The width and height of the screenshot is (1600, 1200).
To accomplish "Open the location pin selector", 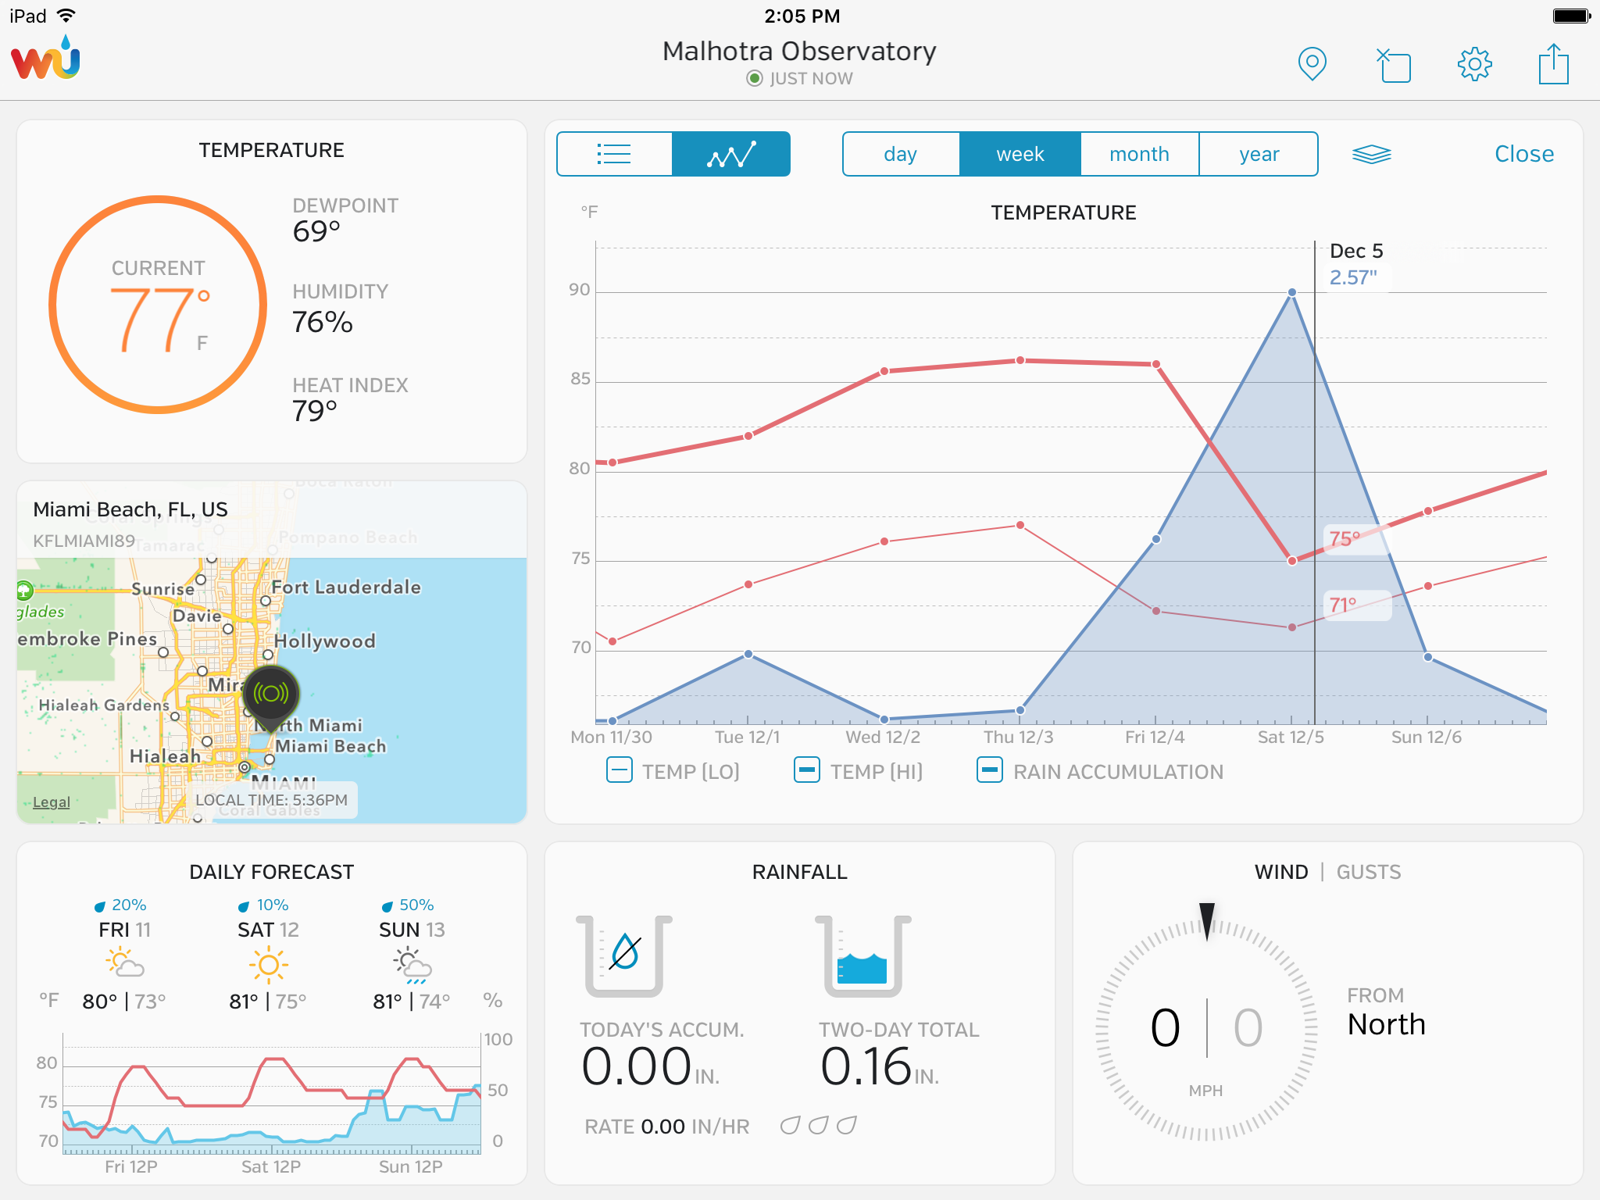I will 1312,63.
